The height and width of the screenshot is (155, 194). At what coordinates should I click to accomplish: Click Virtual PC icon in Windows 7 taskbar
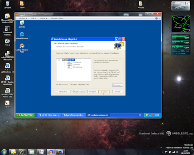point(51,152)
